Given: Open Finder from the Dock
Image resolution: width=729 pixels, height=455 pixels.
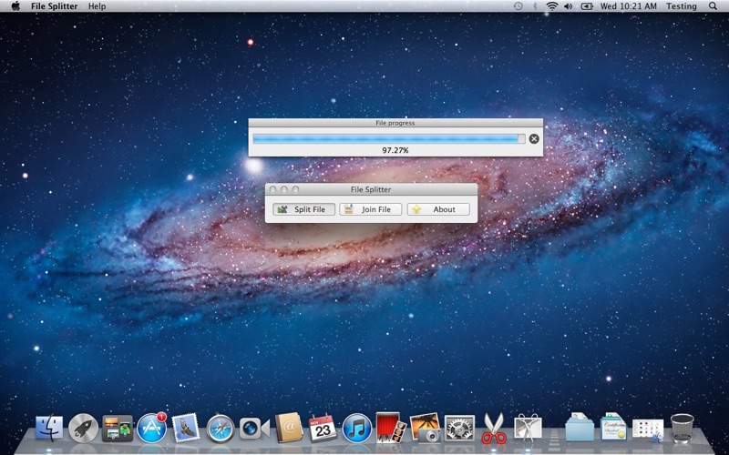Looking at the screenshot, I should 49,428.
